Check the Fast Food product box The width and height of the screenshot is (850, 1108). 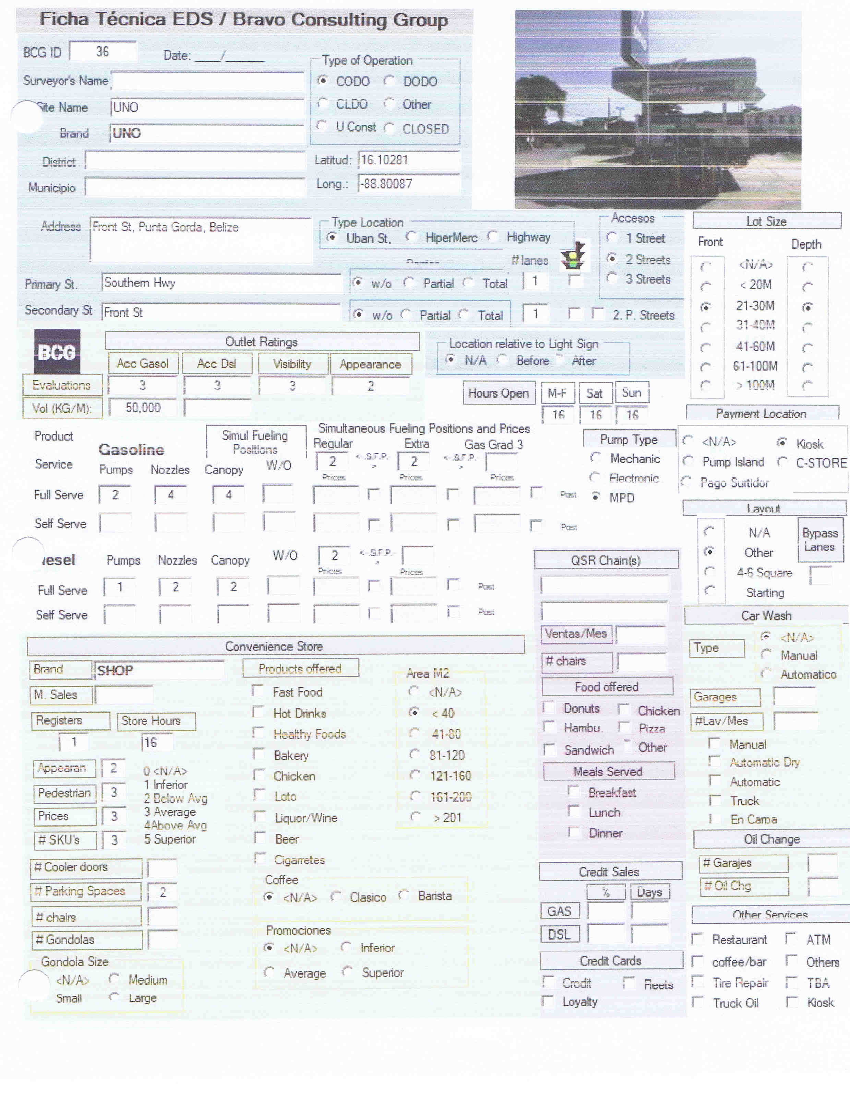point(258,691)
